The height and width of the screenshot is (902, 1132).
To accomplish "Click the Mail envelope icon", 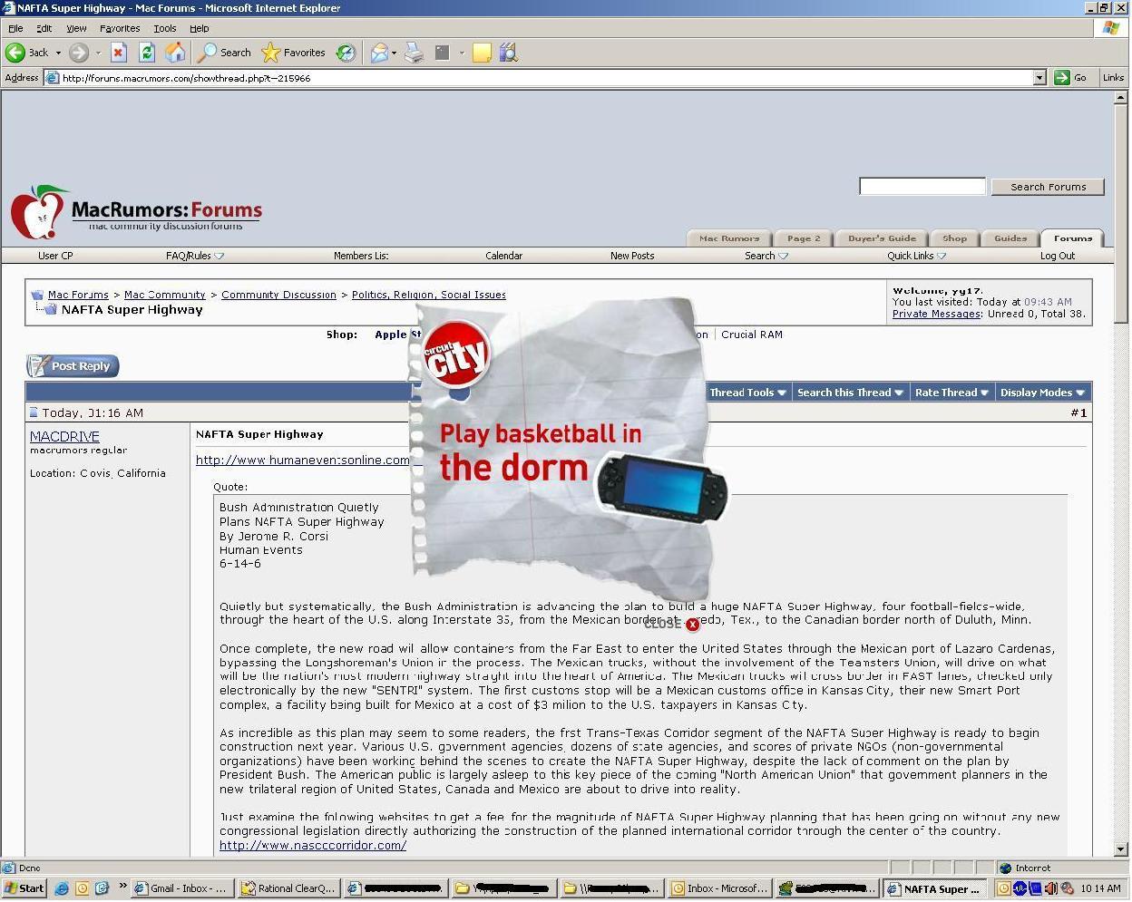I will click(x=379, y=53).
